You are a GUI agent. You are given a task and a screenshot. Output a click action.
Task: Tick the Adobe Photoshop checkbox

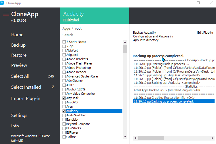pyautogui.click(x=64, y=68)
